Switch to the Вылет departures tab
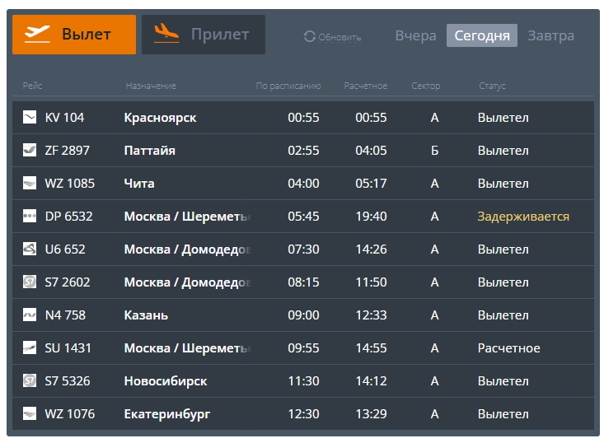 (x=74, y=35)
